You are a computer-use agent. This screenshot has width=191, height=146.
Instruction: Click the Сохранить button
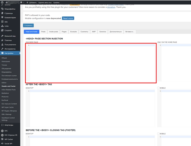point(28,25)
